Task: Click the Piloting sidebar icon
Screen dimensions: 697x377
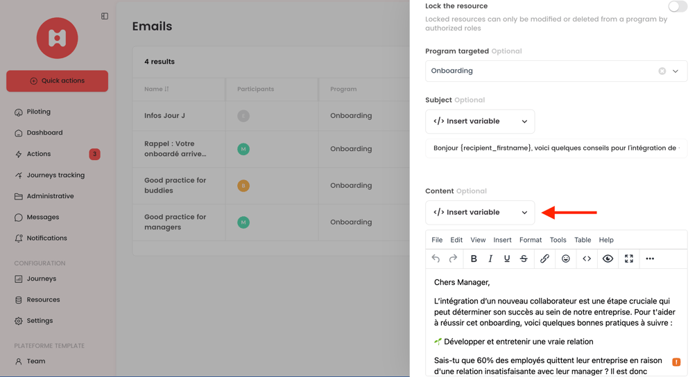Action: click(x=18, y=112)
